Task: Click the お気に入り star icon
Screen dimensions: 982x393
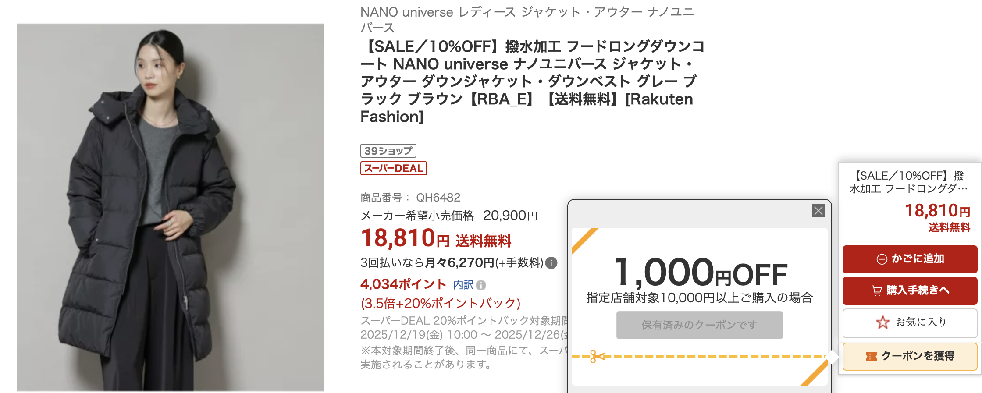Action: click(882, 322)
